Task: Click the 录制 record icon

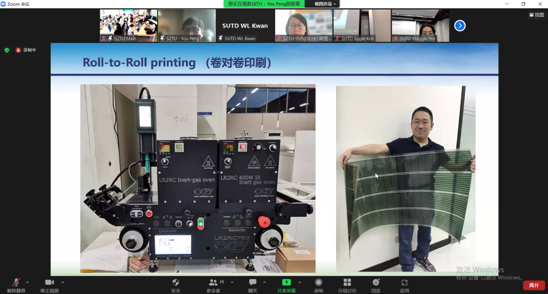Action: 319,282
